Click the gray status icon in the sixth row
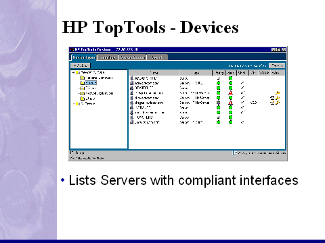 [x=219, y=103]
